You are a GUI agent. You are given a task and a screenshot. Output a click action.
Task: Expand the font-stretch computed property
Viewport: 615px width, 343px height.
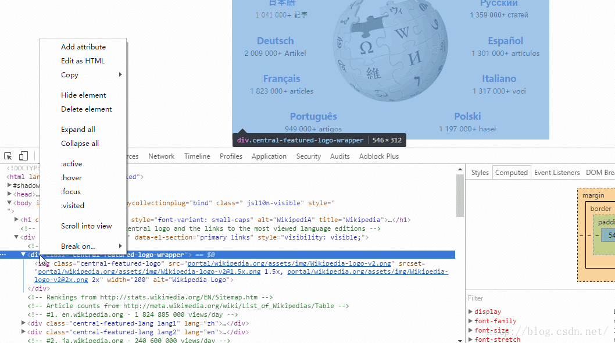pyautogui.click(x=470, y=340)
